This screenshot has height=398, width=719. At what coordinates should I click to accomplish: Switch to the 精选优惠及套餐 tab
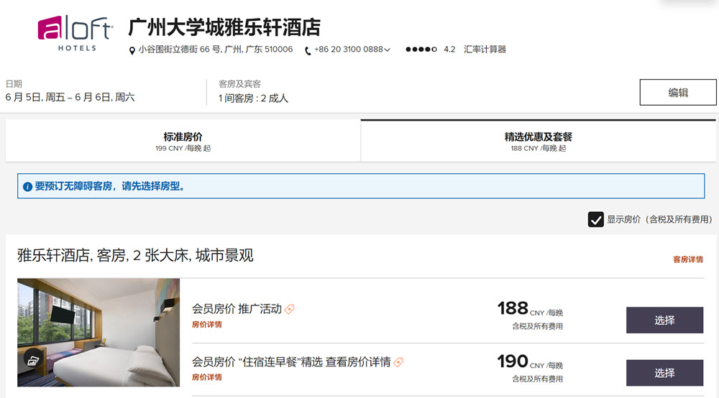click(x=539, y=141)
